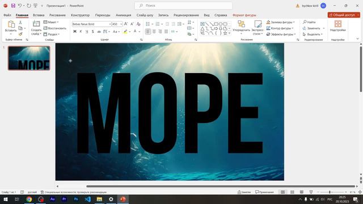Screen dimensions: 363x204
Task: Click the Экспресс-стили quick styles icon
Action: click(258, 24)
